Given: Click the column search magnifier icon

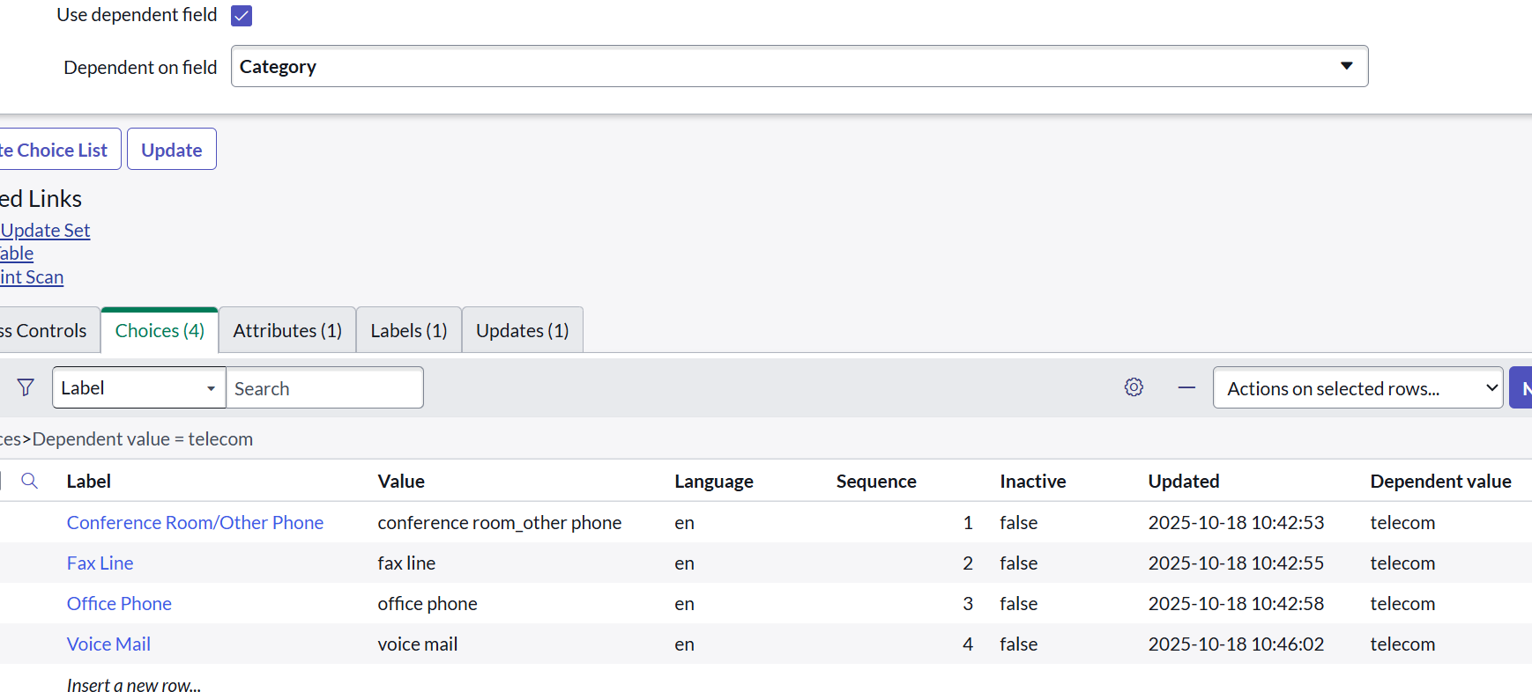Looking at the screenshot, I should point(29,481).
